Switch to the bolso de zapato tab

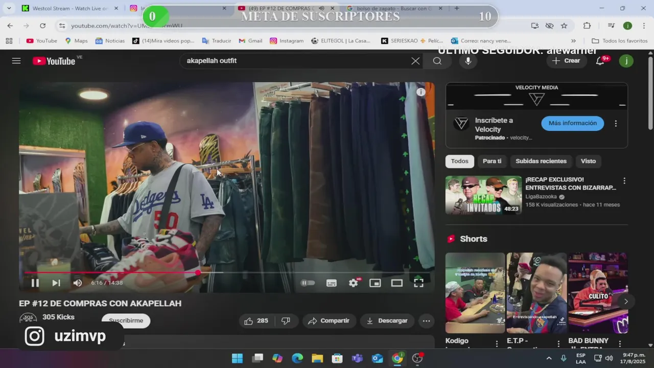tap(394, 8)
